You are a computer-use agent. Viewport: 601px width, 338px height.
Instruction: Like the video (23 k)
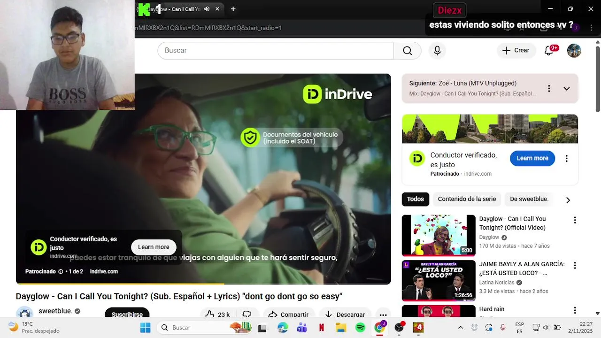click(217, 315)
